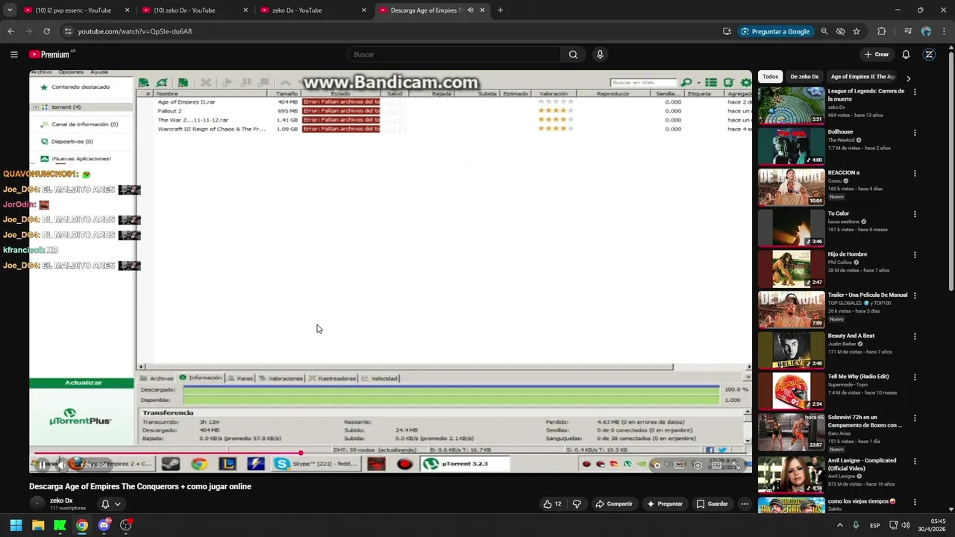955x537 pixels.
Task: Click the Compartir button
Action: pos(613,503)
